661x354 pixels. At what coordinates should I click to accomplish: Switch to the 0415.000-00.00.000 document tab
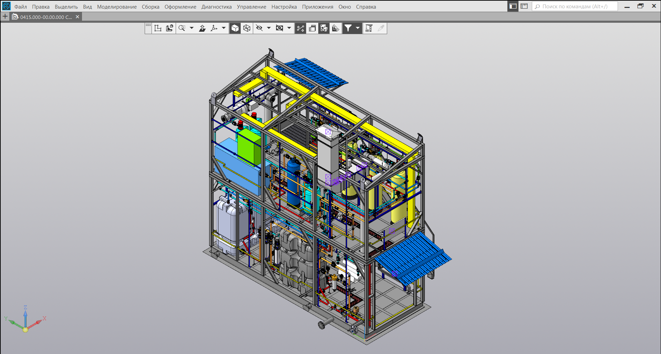43,17
